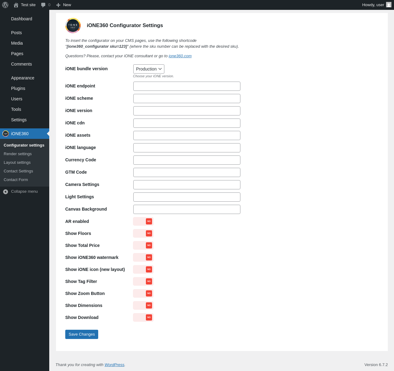Toggle the Show Tag Filter switch
This screenshot has width=394, height=371.
(143, 281)
